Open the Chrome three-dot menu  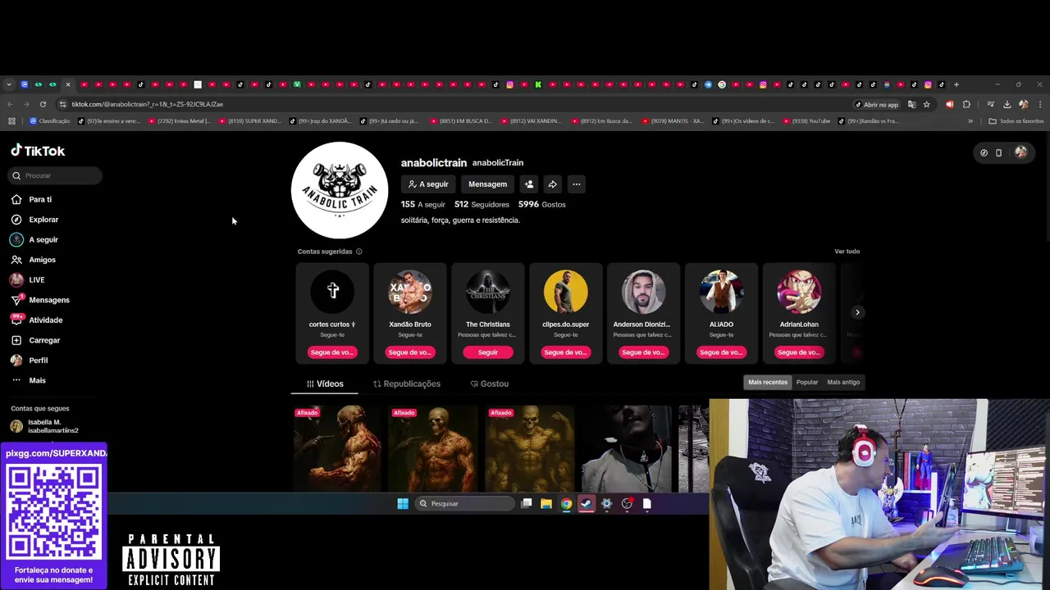1040,104
